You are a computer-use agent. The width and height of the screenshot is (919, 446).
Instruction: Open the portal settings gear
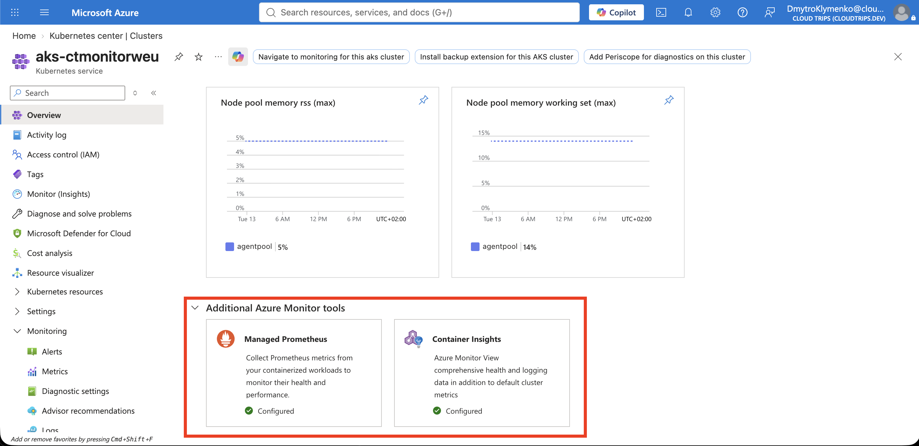coord(715,12)
